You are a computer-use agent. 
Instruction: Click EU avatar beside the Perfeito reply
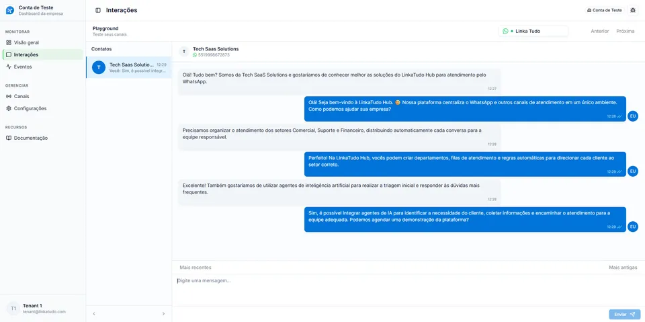coord(633,171)
